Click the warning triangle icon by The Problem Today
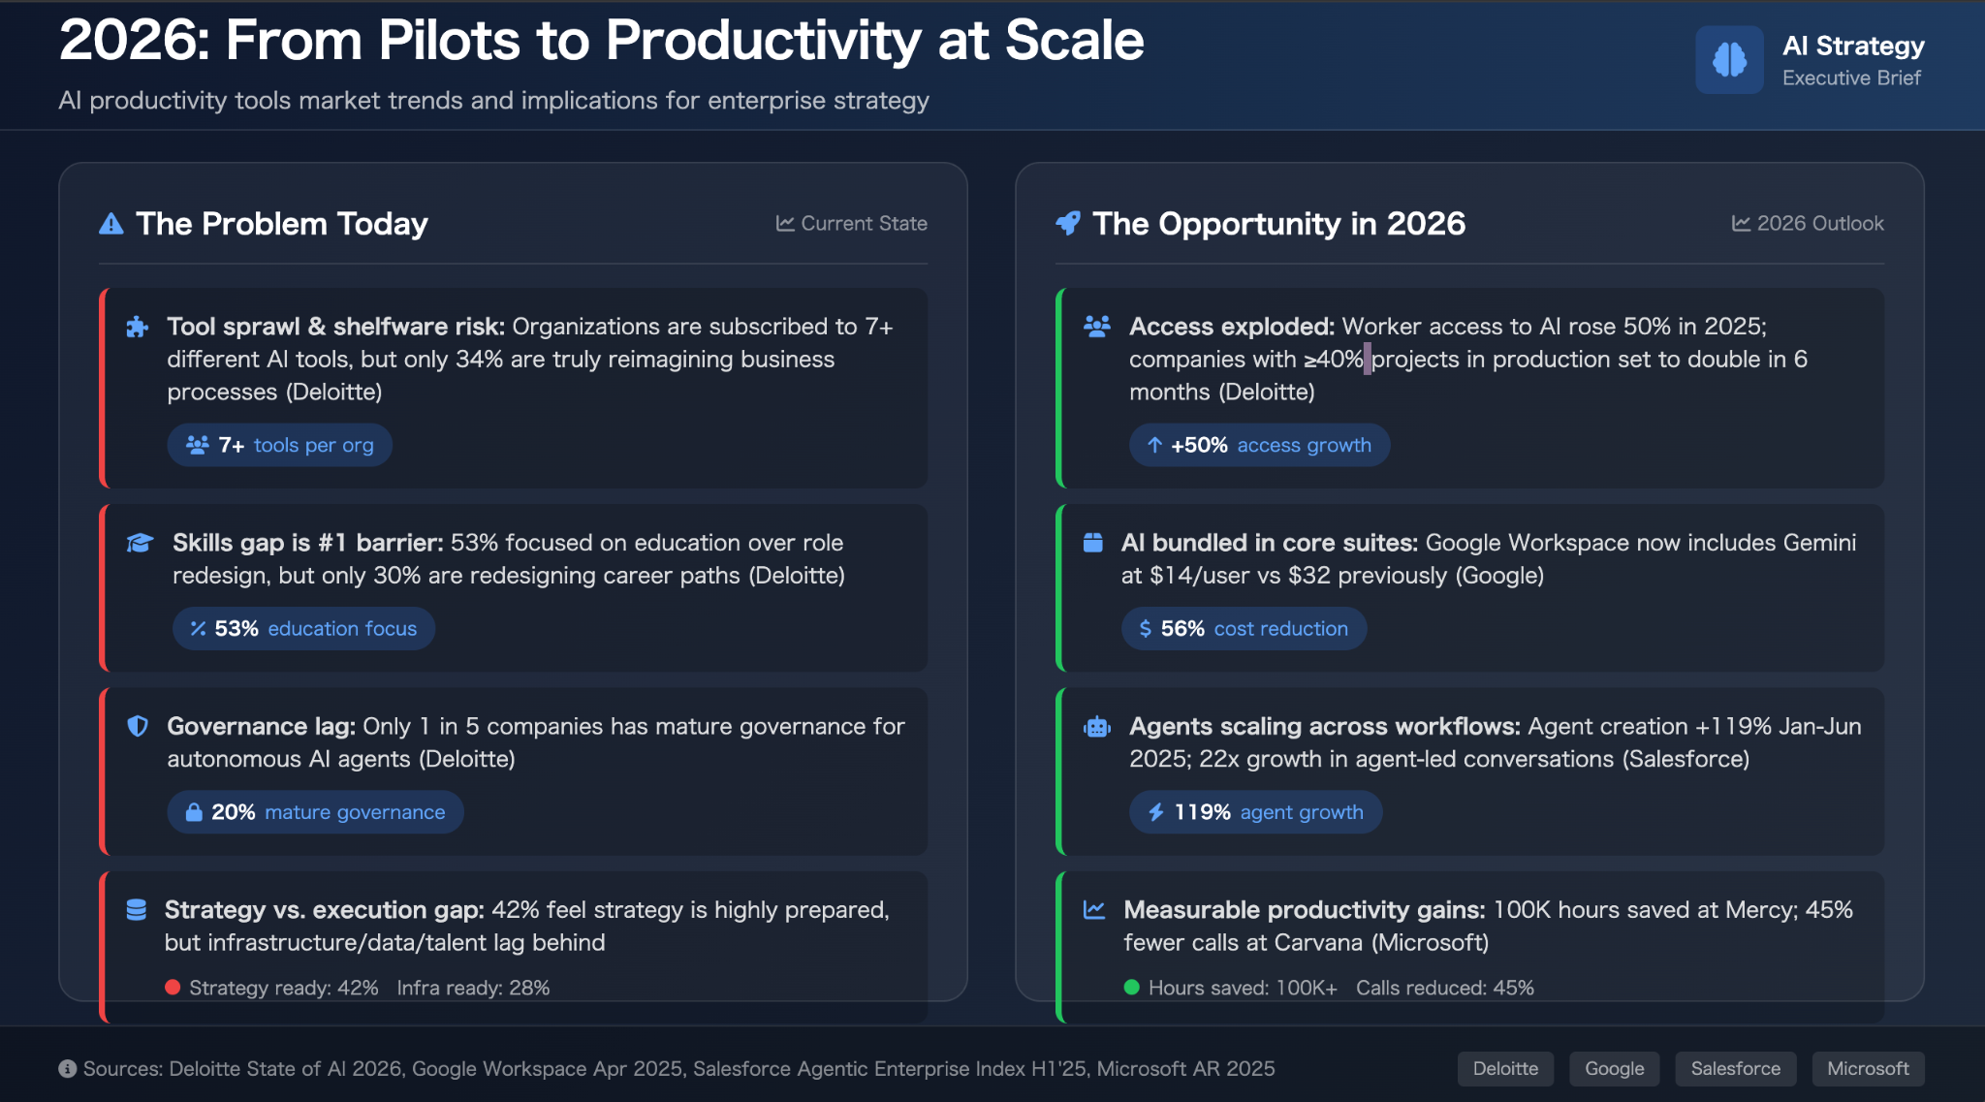Image resolution: width=1985 pixels, height=1102 pixels. 111,224
